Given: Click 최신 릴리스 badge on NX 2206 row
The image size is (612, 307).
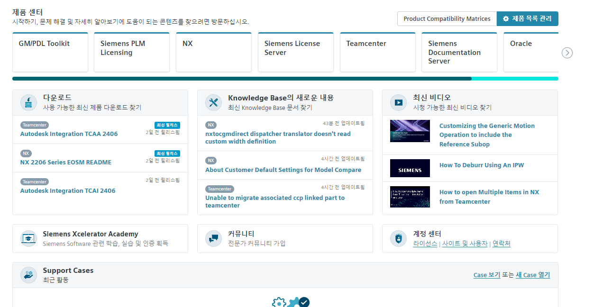Looking at the screenshot, I should pyautogui.click(x=167, y=153).
